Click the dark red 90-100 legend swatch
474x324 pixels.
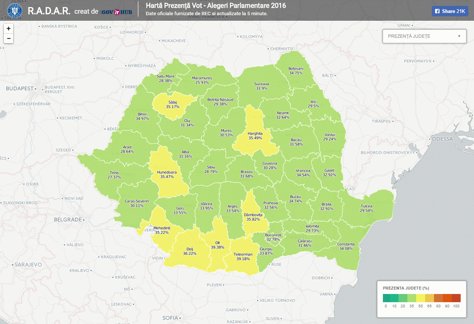[456, 298]
